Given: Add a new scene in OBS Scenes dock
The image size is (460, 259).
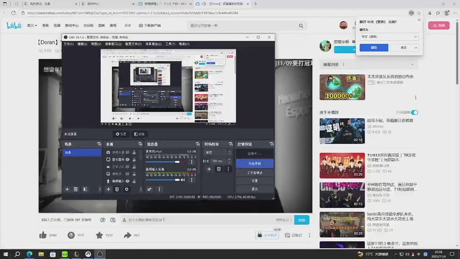Looking at the screenshot, I should click(x=67, y=189).
